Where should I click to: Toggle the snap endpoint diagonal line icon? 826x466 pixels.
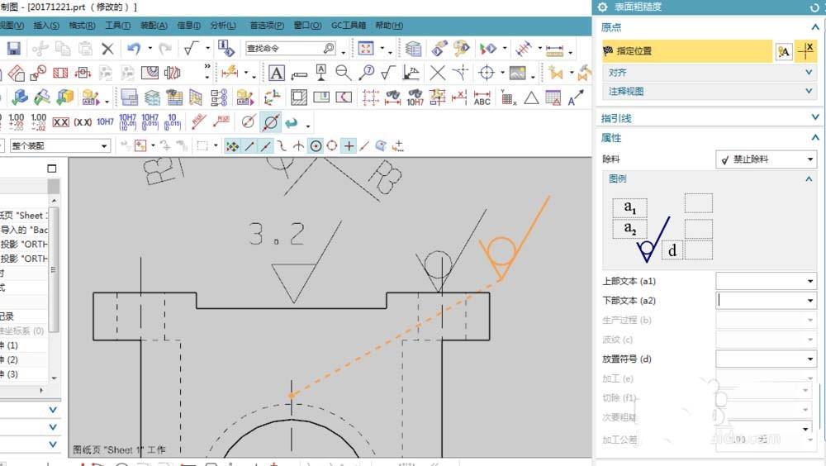click(249, 146)
